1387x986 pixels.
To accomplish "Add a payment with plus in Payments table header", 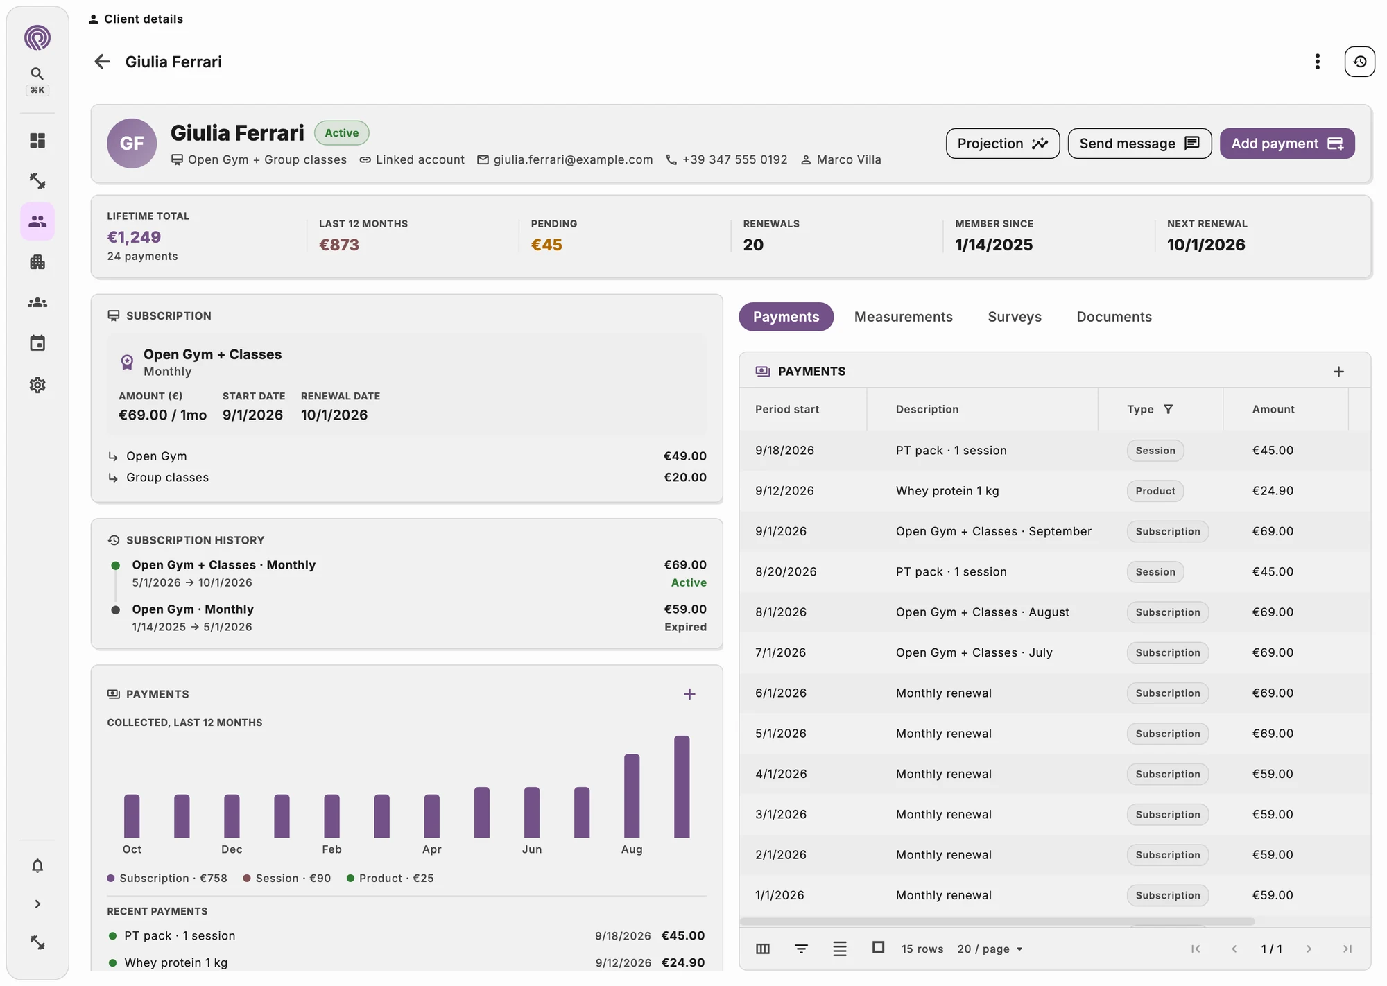I will (x=1338, y=372).
